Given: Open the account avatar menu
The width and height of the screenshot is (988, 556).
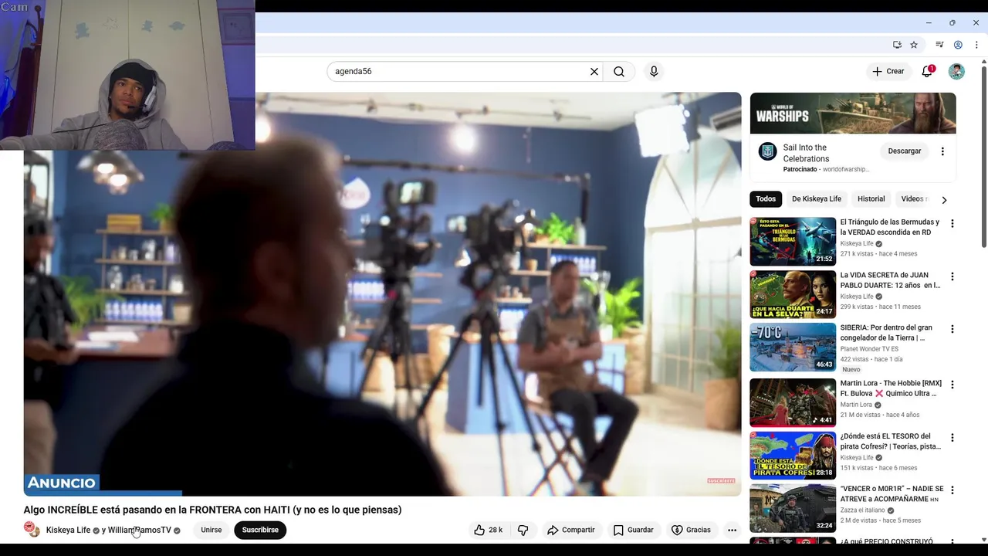Looking at the screenshot, I should 956,71.
